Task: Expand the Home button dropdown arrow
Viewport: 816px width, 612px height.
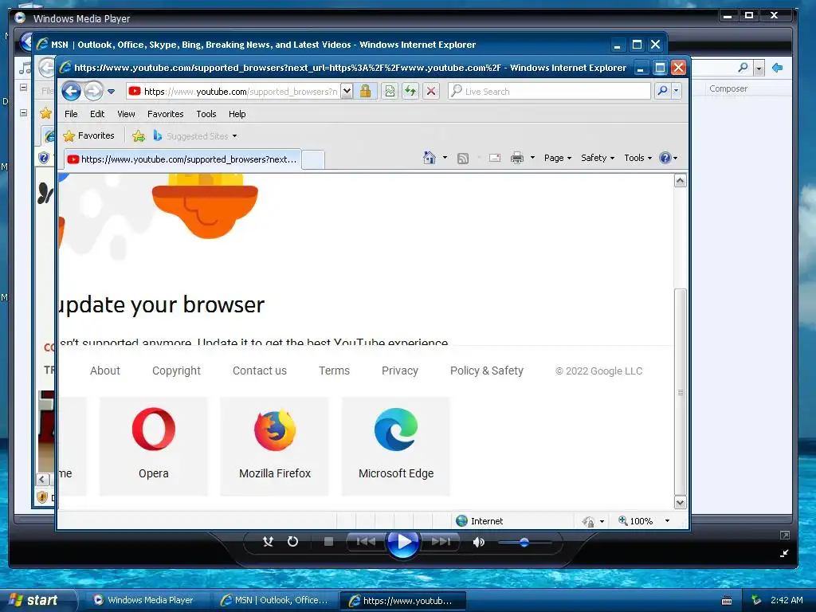Action: point(445,158)
